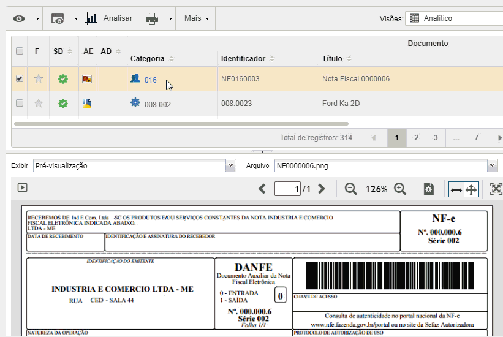Click the pagination ellipsis button
This screenshot has width=503, height=337.
coord(456,138)
